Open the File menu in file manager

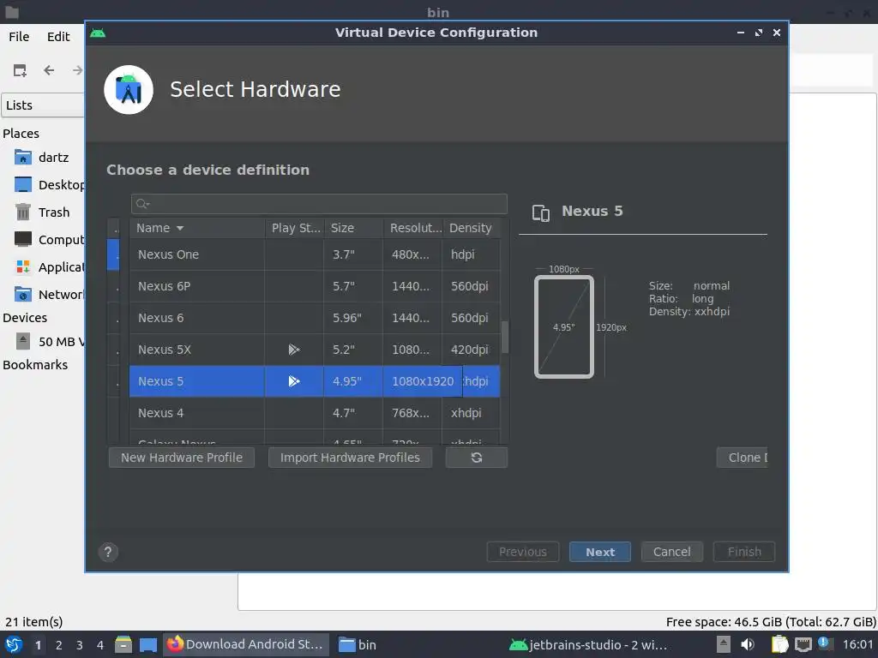[19, 37]
